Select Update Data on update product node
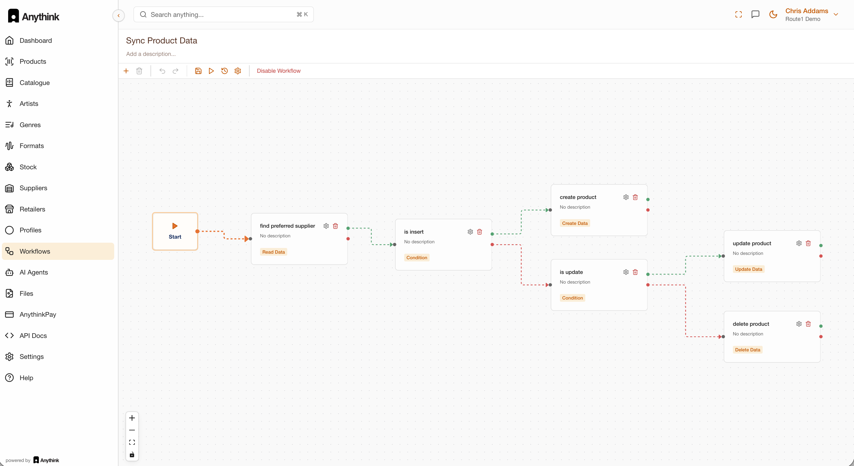Image resolution: width=854 pixels, height=466 pixels. coord(748,269)
